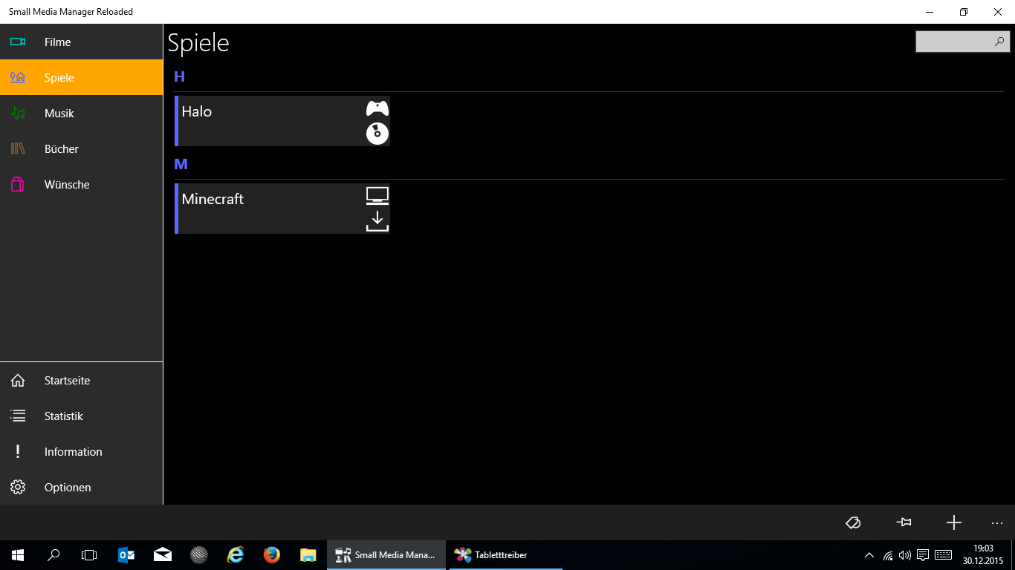
Task: Click the download icon on Minecraft
Action: pyautogui.click(x=377, y=221)
